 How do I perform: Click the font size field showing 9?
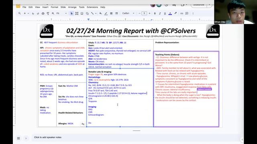coord(144,13)
